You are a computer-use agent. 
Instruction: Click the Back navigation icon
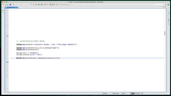coord(69,5)
